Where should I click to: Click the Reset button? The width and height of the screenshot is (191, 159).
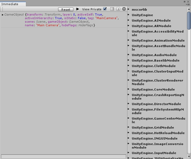click(x=66, y=9)
